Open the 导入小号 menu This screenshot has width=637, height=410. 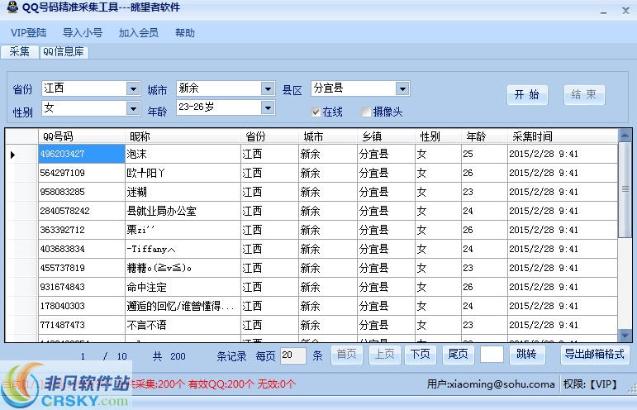pyautogui.click(x=83, y=32)
